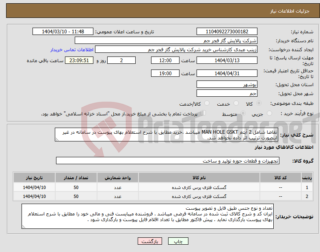Image resolution: width=320 pixels, height=252 pixels.
Task: Click the buyer notes text area
Action: point(147,216)
